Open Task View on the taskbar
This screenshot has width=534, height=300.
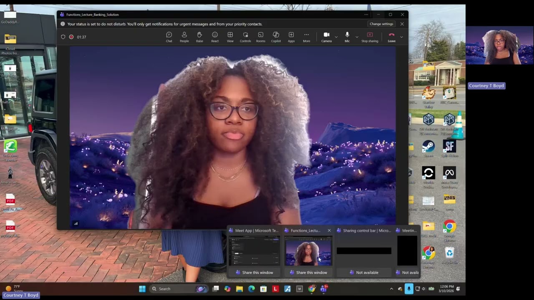(x=216, y=289)
